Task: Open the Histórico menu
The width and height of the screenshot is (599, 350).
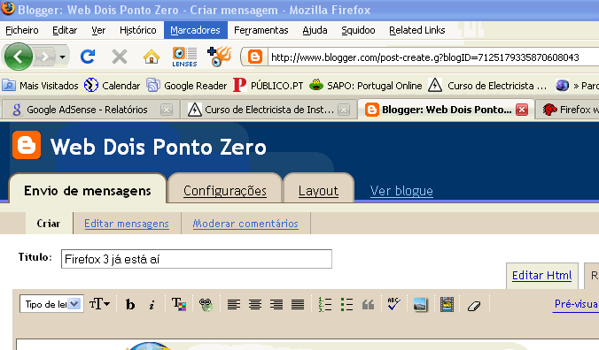Action: [x=138, y=30]
